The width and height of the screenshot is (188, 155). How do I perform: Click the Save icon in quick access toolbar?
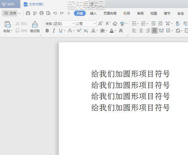click(28, 13)
